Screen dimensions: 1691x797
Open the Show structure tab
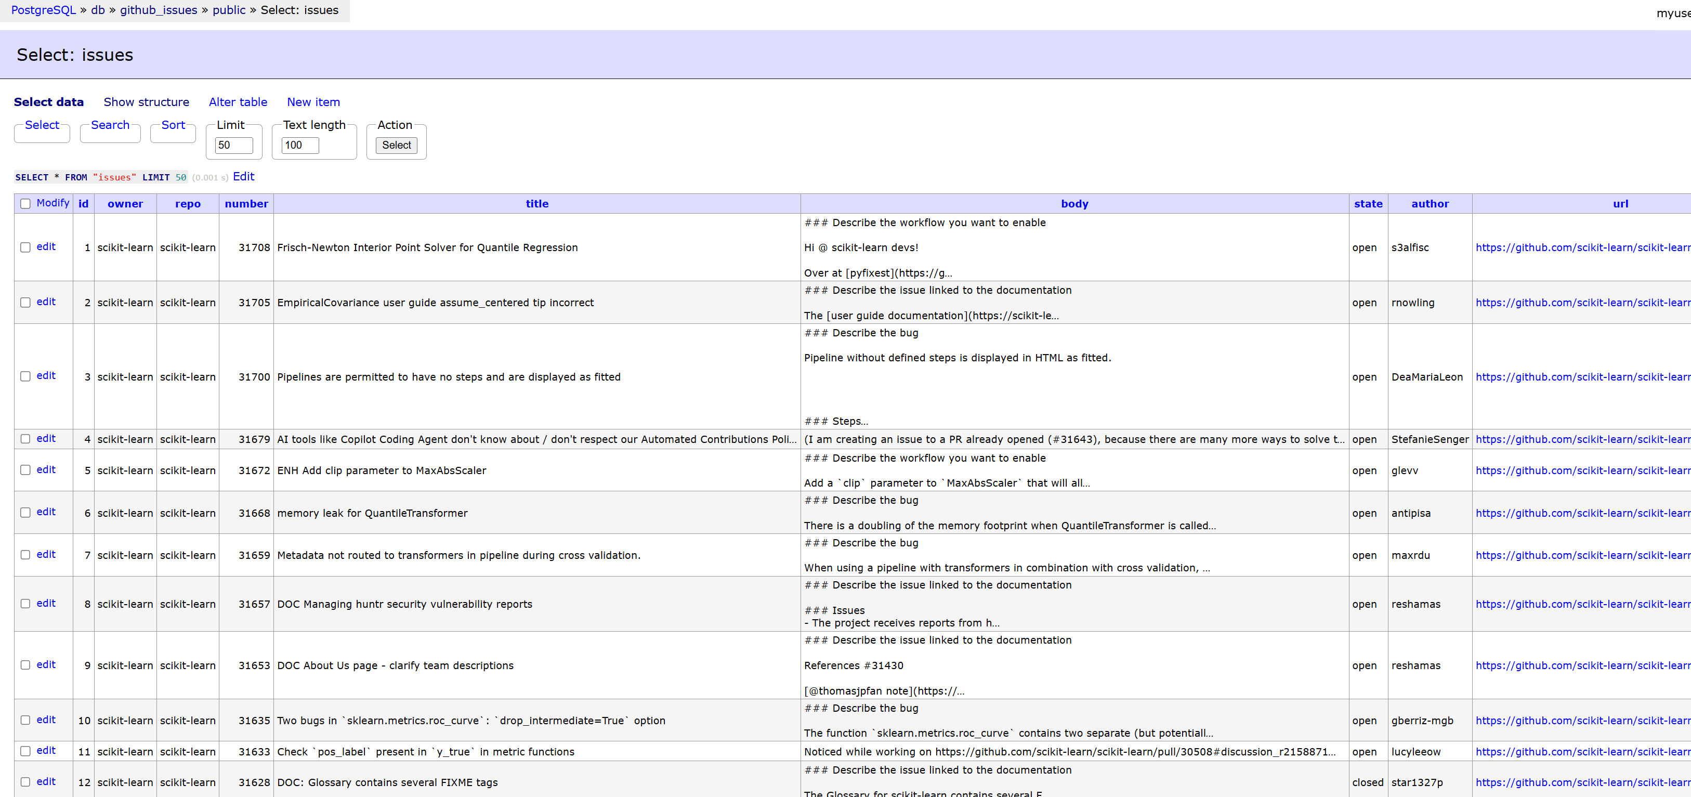pos(146,102)
